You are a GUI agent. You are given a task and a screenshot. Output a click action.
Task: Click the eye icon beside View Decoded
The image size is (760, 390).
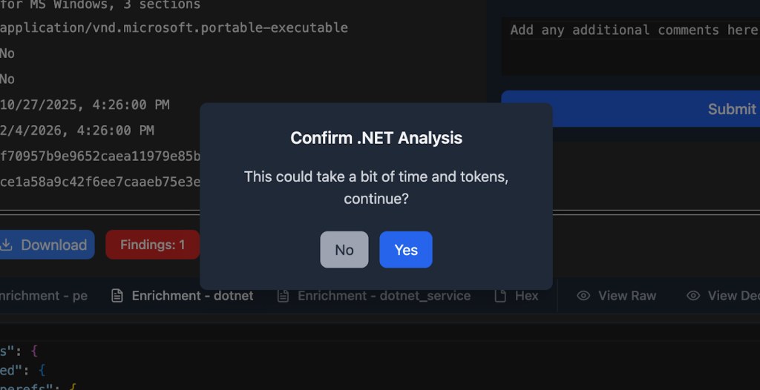click(693, 296)
